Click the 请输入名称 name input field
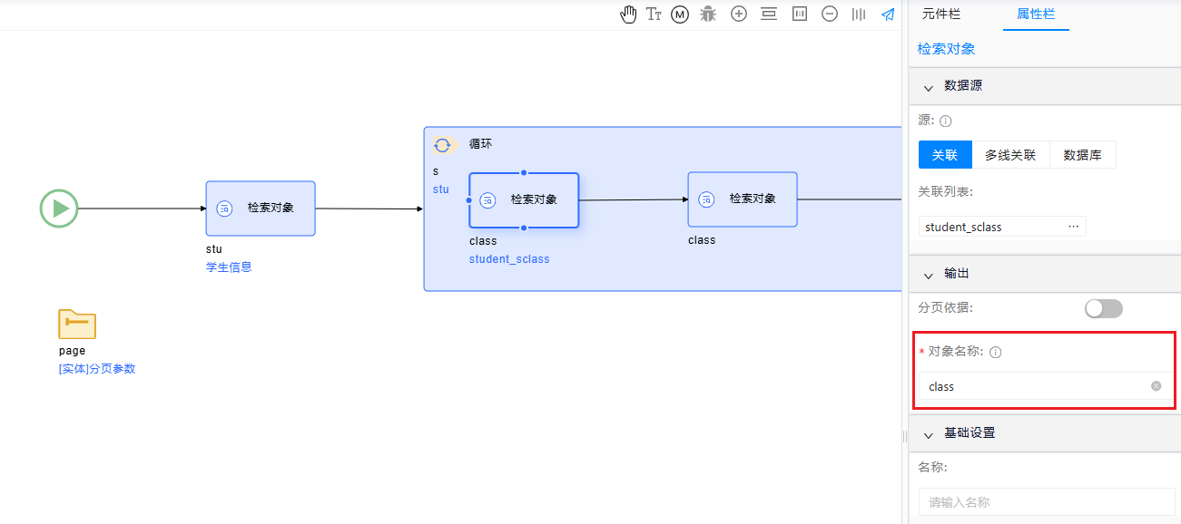Screen dimensions: 1181x524 click(x=1047, y=502)
